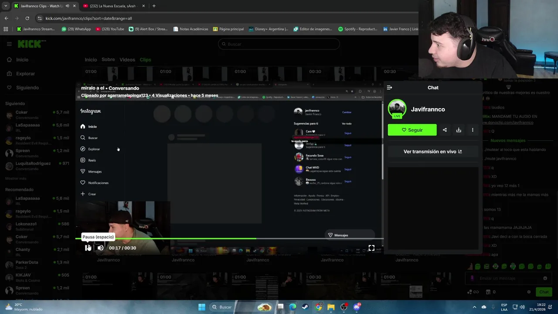
Task: Open the clip three-dot options menu
Action: (473, 130)
